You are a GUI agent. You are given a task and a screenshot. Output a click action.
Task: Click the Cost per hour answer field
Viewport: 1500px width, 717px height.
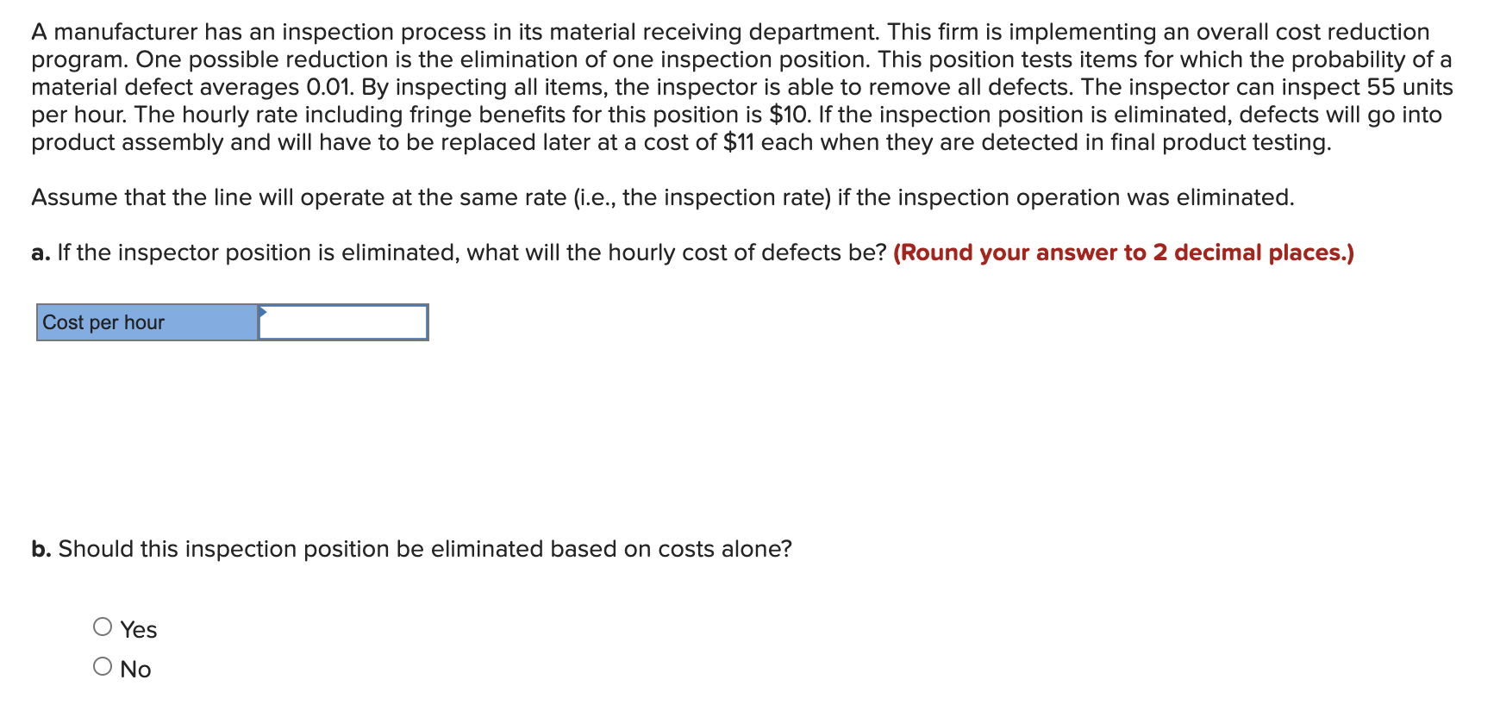[343, 322]
